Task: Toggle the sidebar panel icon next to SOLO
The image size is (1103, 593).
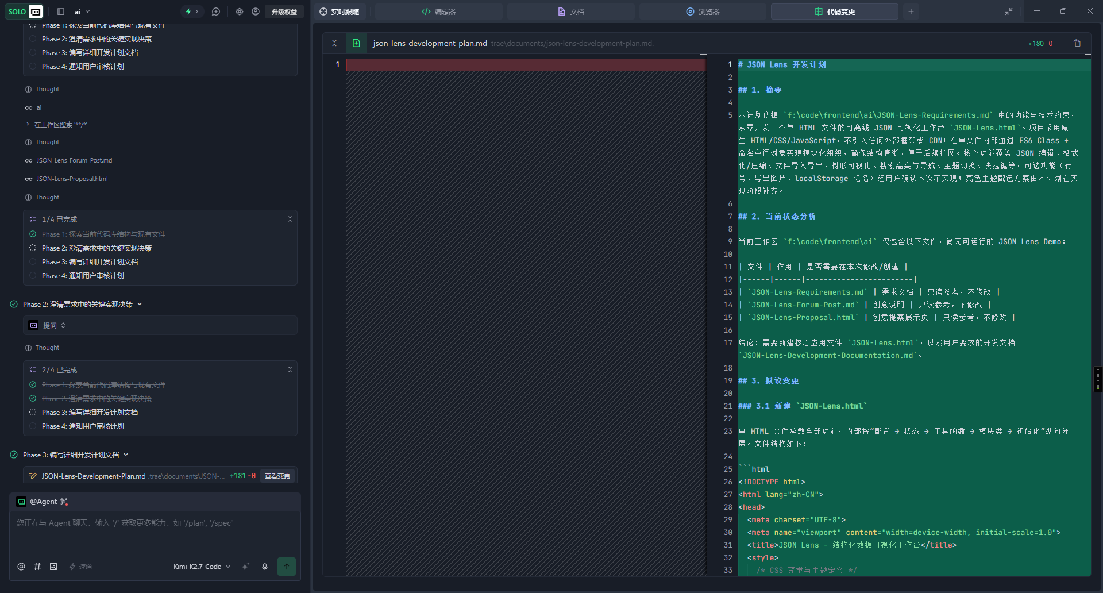Action: 61,11
